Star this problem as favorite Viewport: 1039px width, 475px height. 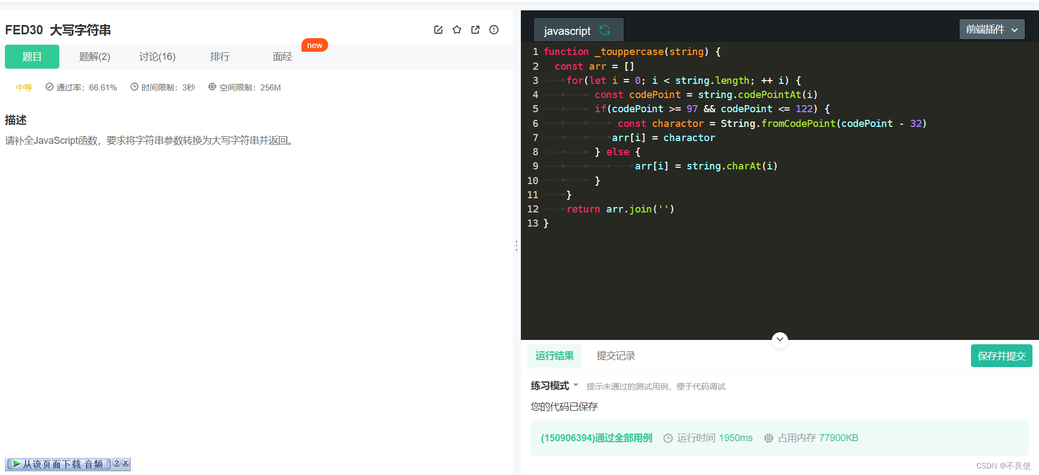pos(457,30)
